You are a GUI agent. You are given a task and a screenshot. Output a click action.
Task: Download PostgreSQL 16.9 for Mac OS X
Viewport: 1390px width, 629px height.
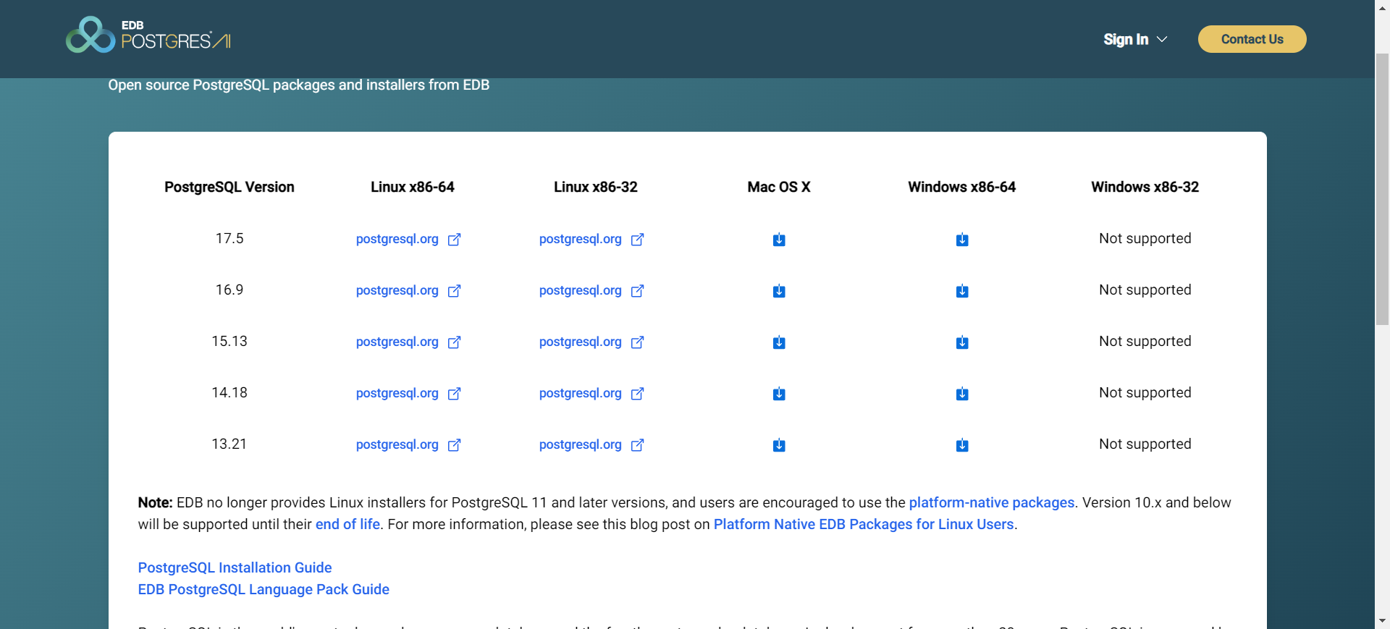point(779,291)
